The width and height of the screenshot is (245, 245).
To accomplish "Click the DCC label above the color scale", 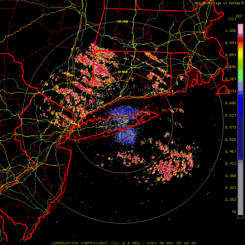I will [x=239, y=16].
